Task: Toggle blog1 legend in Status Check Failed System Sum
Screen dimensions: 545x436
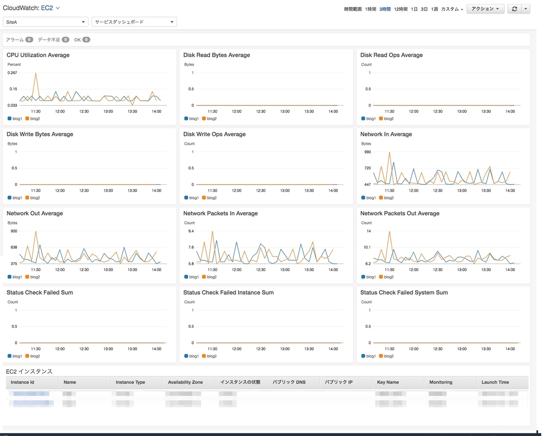Action: pyautogui.click(x=369, y=356)
